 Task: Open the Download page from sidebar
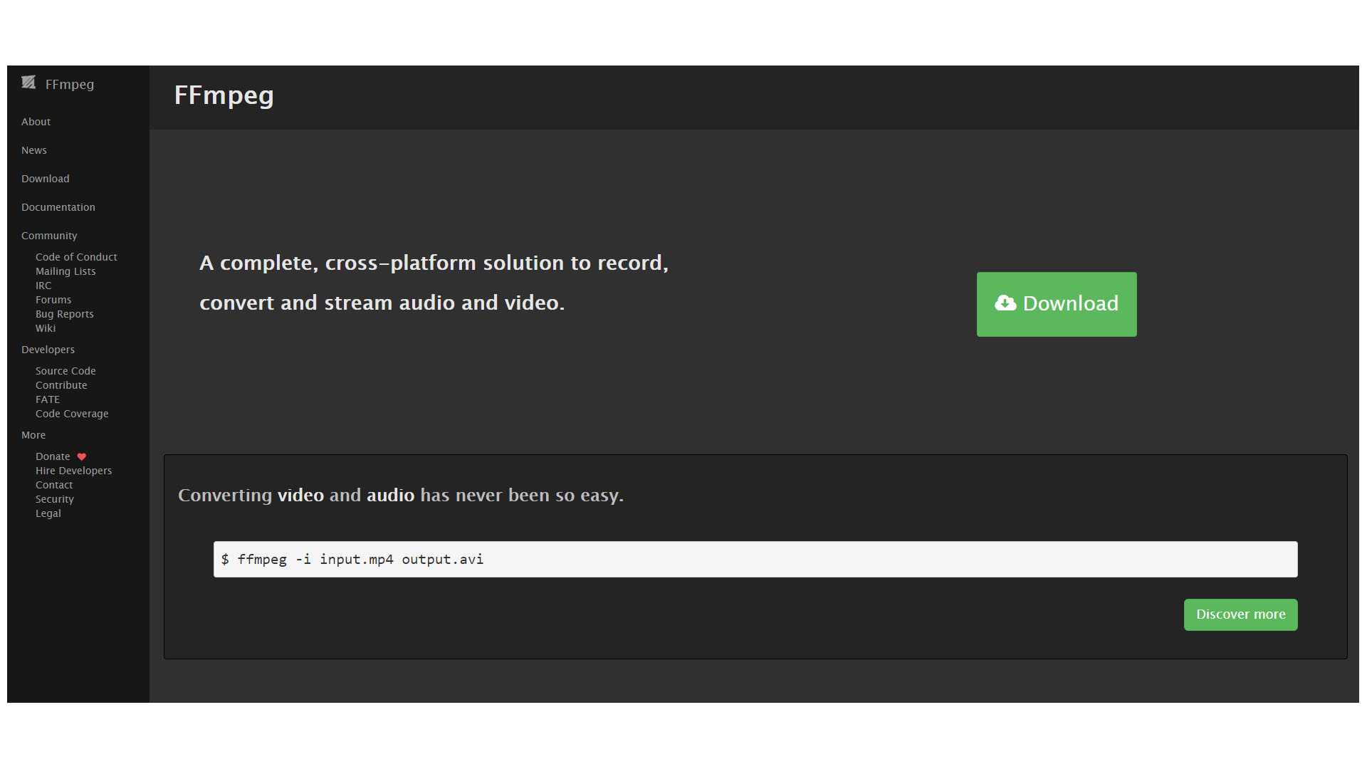[46, 179]
